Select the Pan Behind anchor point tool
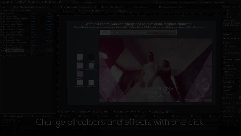 click(x=24, y=2)
